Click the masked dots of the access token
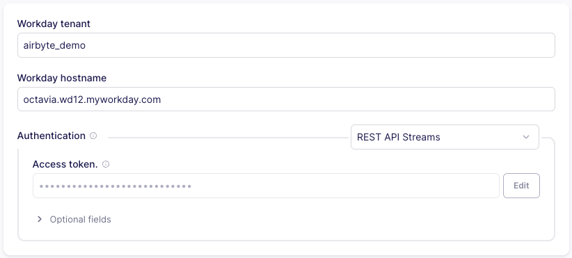Screen dimensions: 572x258 pos(116,186)
